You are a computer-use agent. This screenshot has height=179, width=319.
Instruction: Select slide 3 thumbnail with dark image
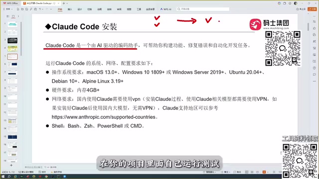point(12,40)
